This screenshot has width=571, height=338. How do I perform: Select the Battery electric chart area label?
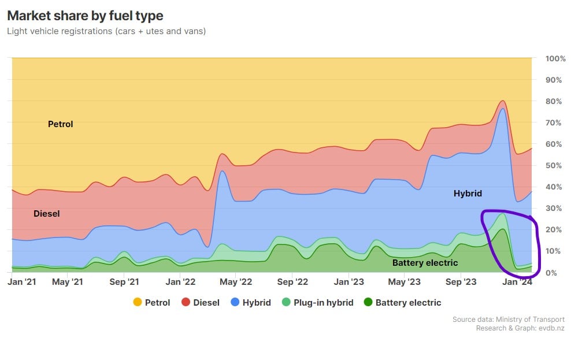[x=425, y=263]
